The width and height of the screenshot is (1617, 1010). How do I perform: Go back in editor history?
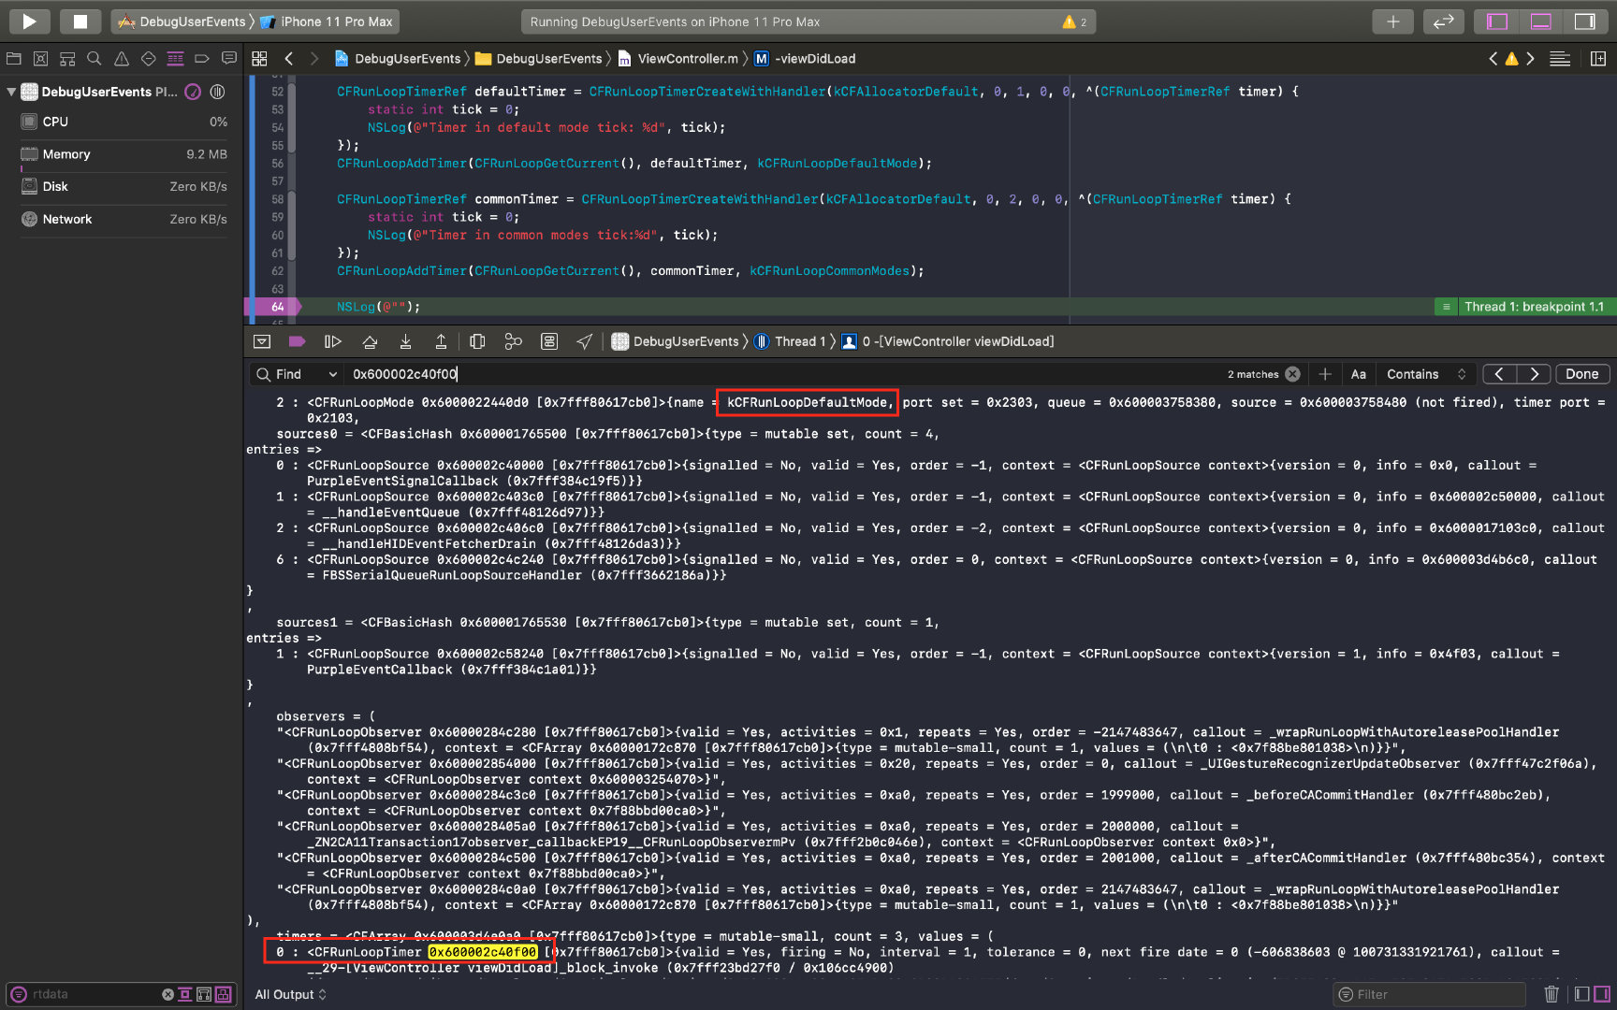[x=289, y=59]
